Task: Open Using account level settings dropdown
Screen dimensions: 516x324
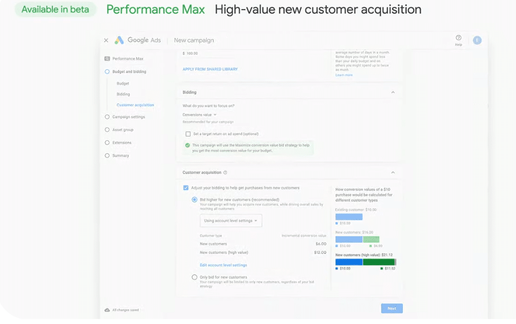Action: tap(231, 221)
